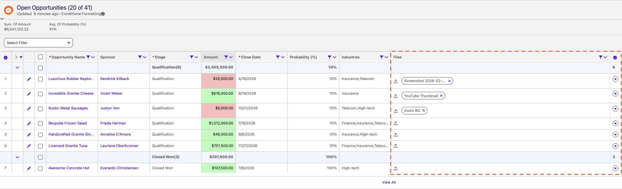Screen dimensions: 622x189
Task: Select the Rustic Metal Sausages row checkbox
Action: [x=40, y=109]
